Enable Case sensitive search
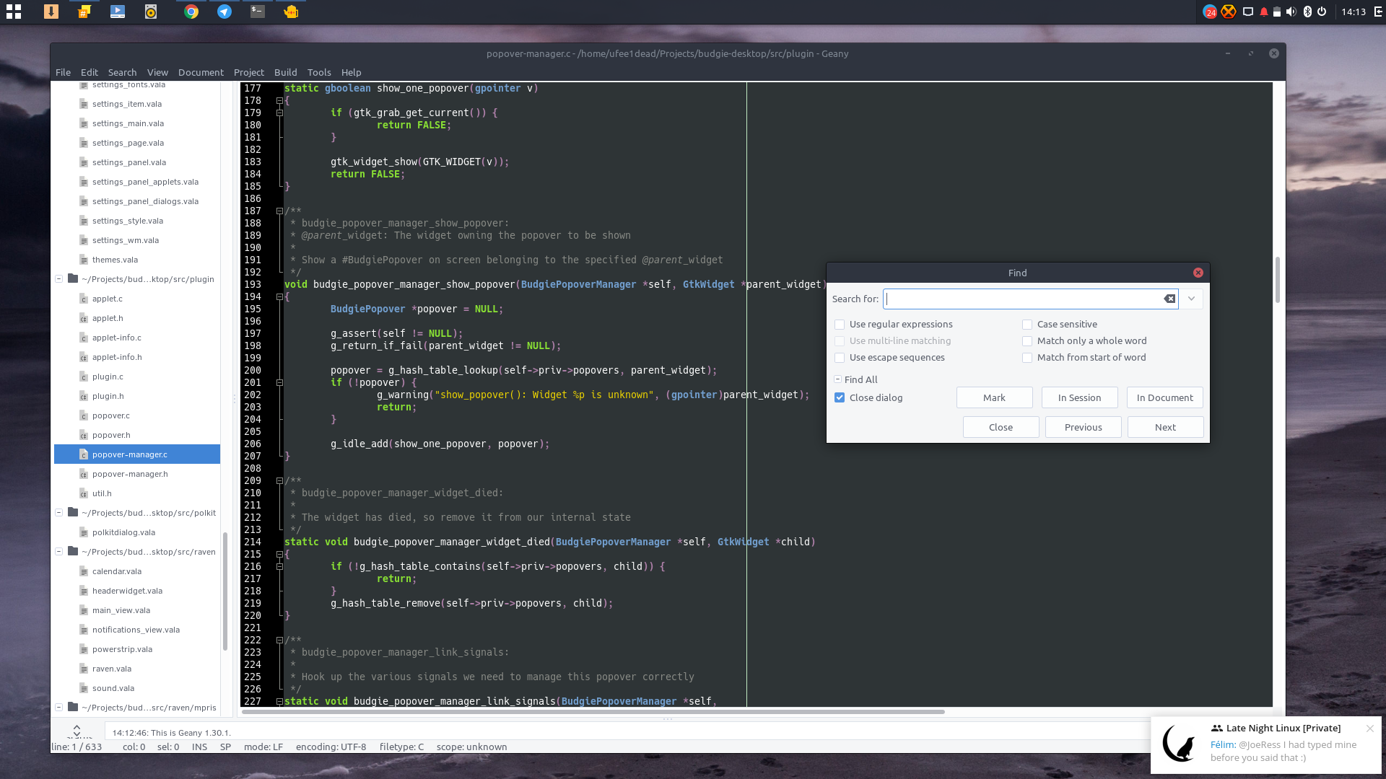Viewport: 1386px width, 779px height. [1027, 325]
